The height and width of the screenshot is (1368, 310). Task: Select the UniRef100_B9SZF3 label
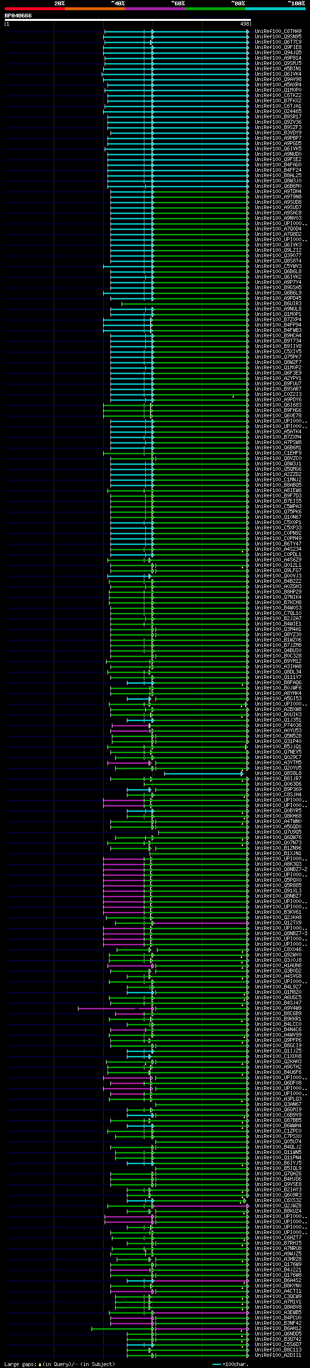(x=278, y=128)
